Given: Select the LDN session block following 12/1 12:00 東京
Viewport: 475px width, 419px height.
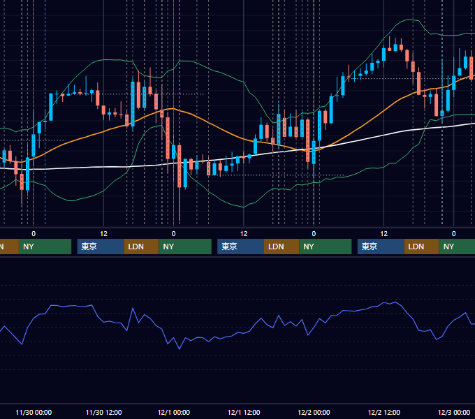Looking at the screenshot, I should click(282, 247).
